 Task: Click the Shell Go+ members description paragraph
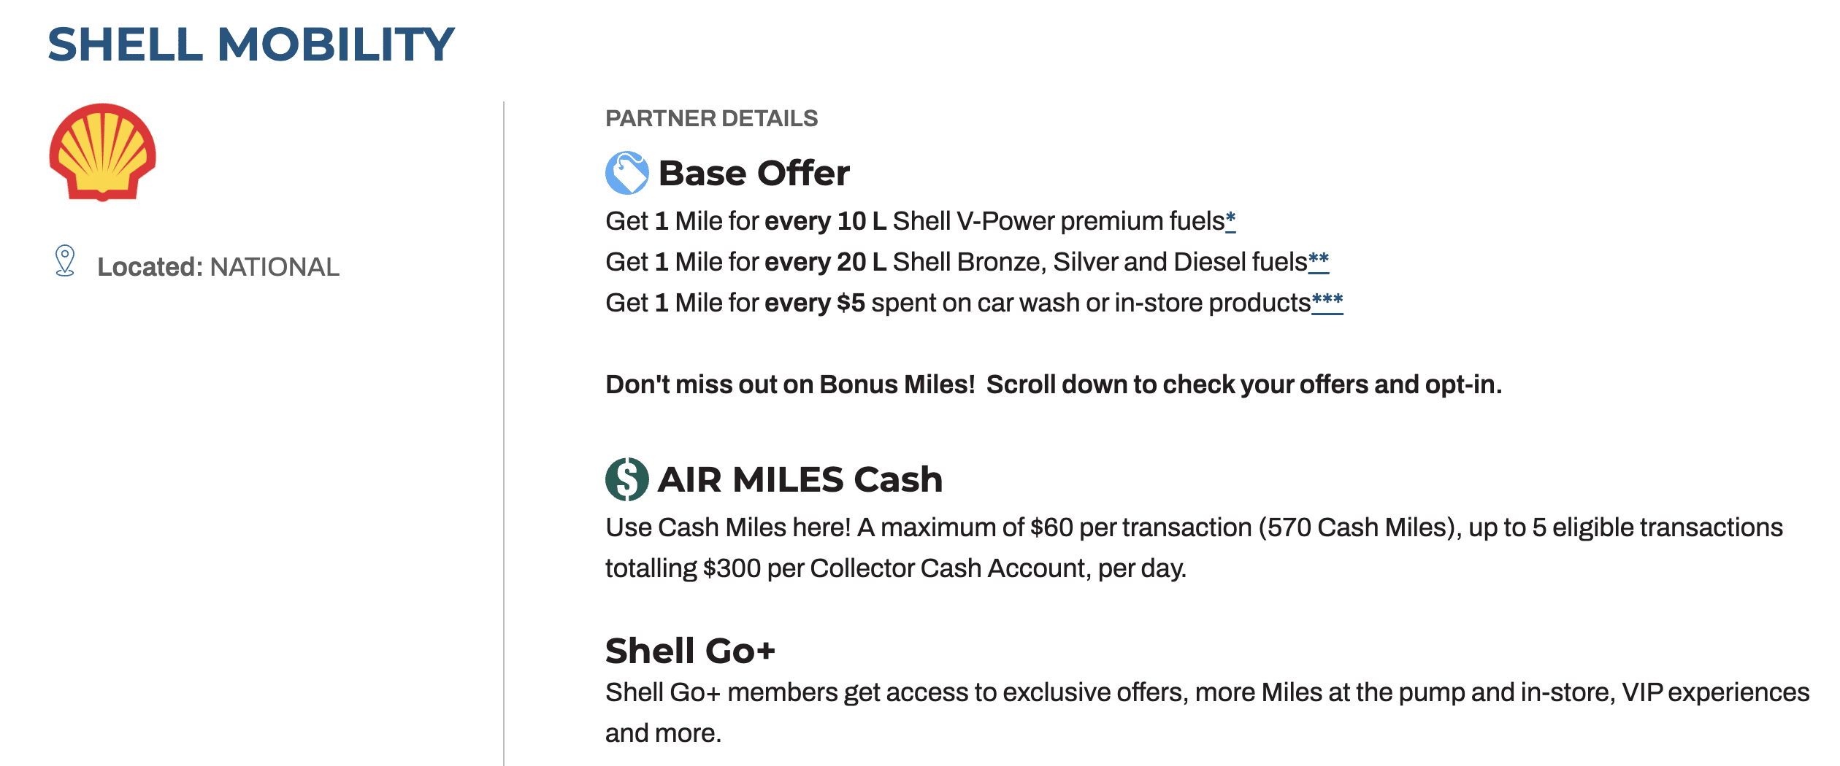(x=1206, y=712)
